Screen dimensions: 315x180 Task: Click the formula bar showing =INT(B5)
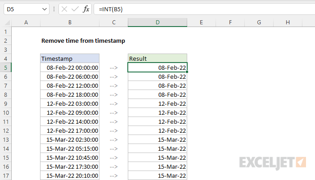tap(204, 9)
